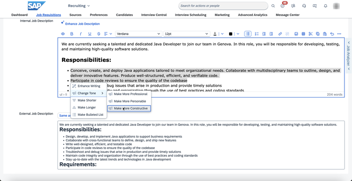Click the text color letter A button
This screenshot has width=352, height=181.
pyautogui.click(x=215, y=34)
